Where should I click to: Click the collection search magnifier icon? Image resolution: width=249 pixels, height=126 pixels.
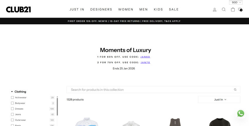[x=235, y=90]
